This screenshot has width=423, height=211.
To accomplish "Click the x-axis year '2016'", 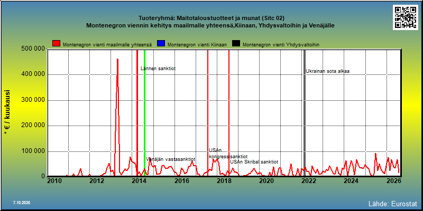I will [181, 181].
